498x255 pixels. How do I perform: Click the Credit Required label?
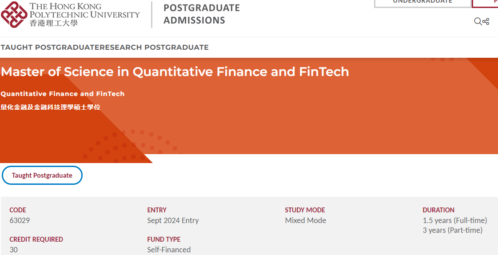click(x=36, y=239)
